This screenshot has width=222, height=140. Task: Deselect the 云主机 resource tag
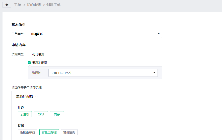[x=25, y=114]
